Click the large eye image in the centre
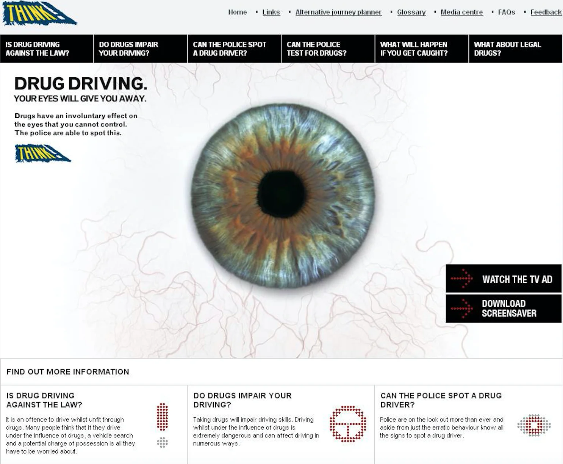Image resolution: width=563 pixels, height=464 pixels. coord(283,195)
